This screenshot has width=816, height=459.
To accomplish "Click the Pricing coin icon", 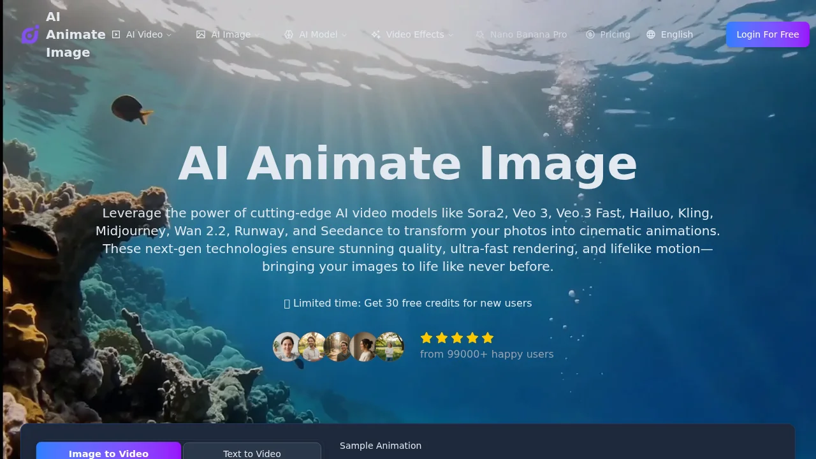I will pyautogui.click(x=590, y=34).
